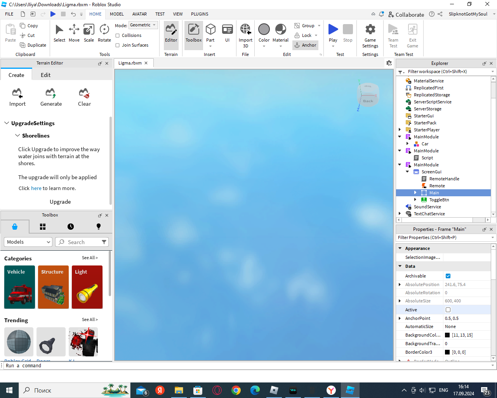Viewport: 497px width, 398px height.
Task: Click the Duplicate button
Action: (33, 45)
